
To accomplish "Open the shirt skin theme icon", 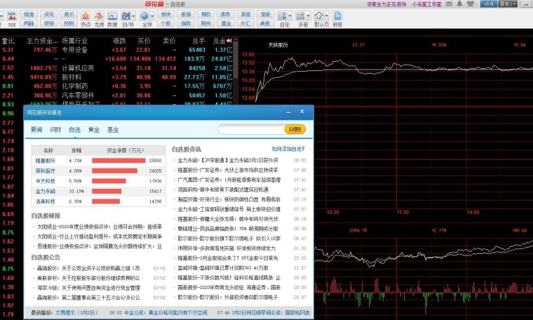I will point(471,4).
